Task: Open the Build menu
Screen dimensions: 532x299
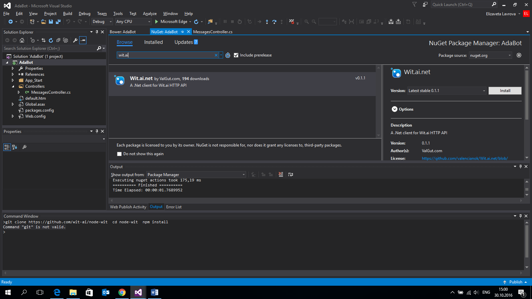Action: pos(67,14)
